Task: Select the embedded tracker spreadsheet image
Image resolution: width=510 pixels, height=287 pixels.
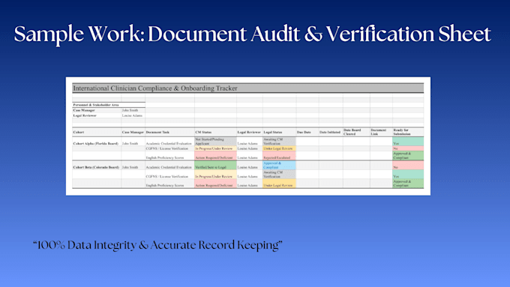Action: pyautogui.click(x=247, y=136)
